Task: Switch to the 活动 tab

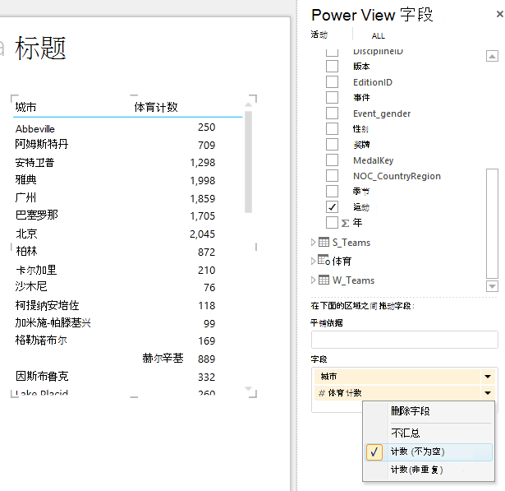Action: [x=319, y=35]
